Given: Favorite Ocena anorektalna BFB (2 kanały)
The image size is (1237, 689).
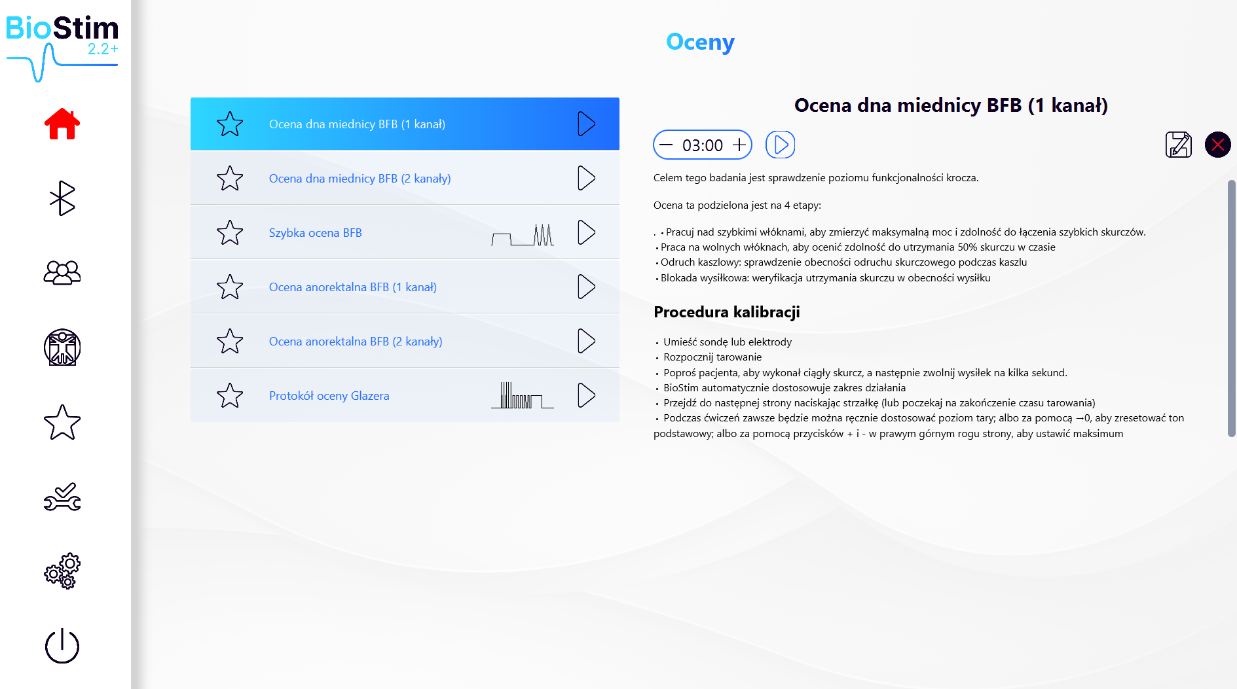Looking at the screenshot, I should click(x=230, y=341).
